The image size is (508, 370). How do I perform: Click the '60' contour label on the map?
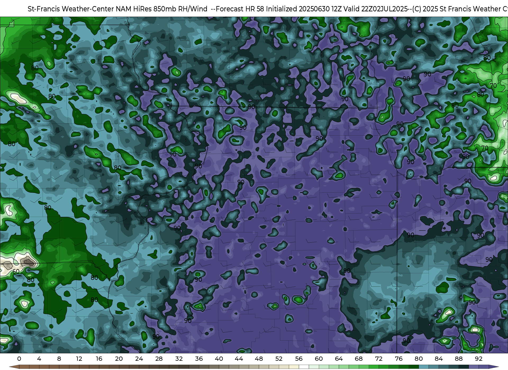coord(16,271)
